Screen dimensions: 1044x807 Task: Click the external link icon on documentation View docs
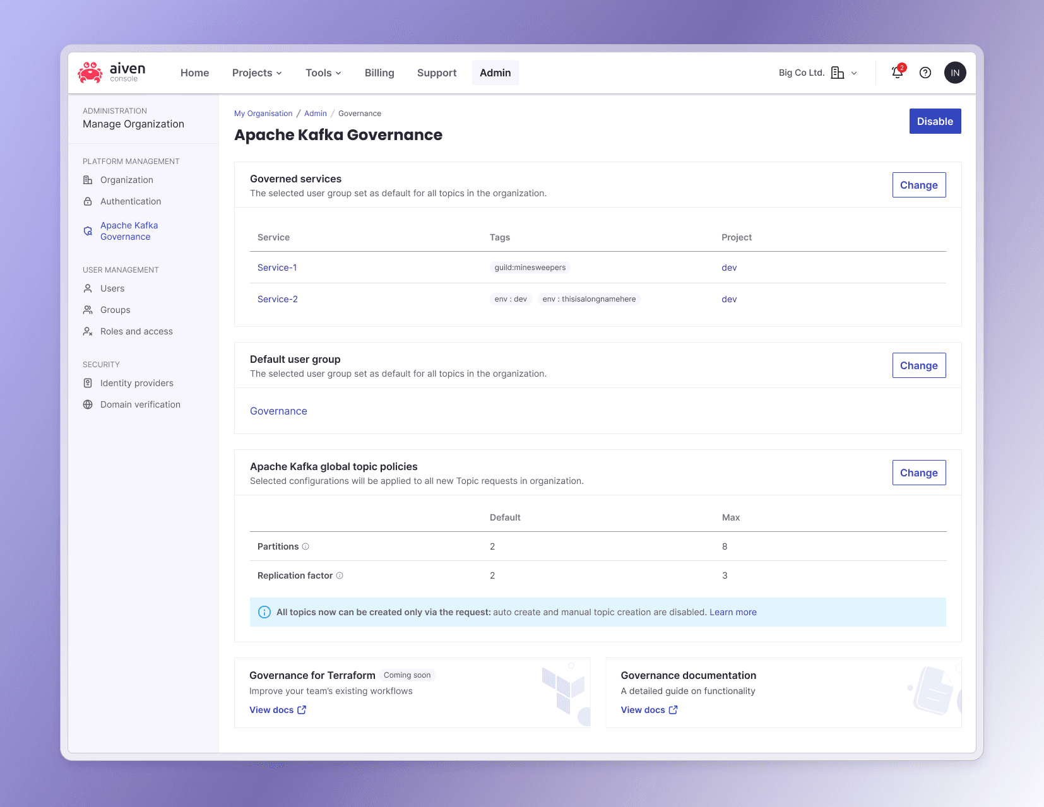pyautogui.click(x=673, y=710)
